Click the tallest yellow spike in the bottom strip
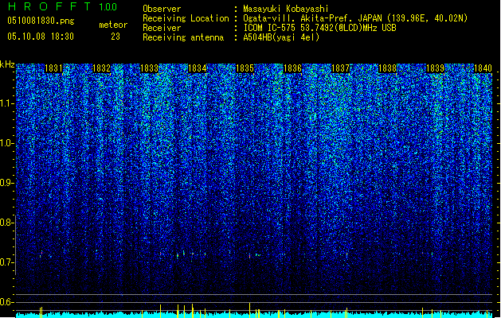This screenshot has width=501, height=318. (249, 310)
